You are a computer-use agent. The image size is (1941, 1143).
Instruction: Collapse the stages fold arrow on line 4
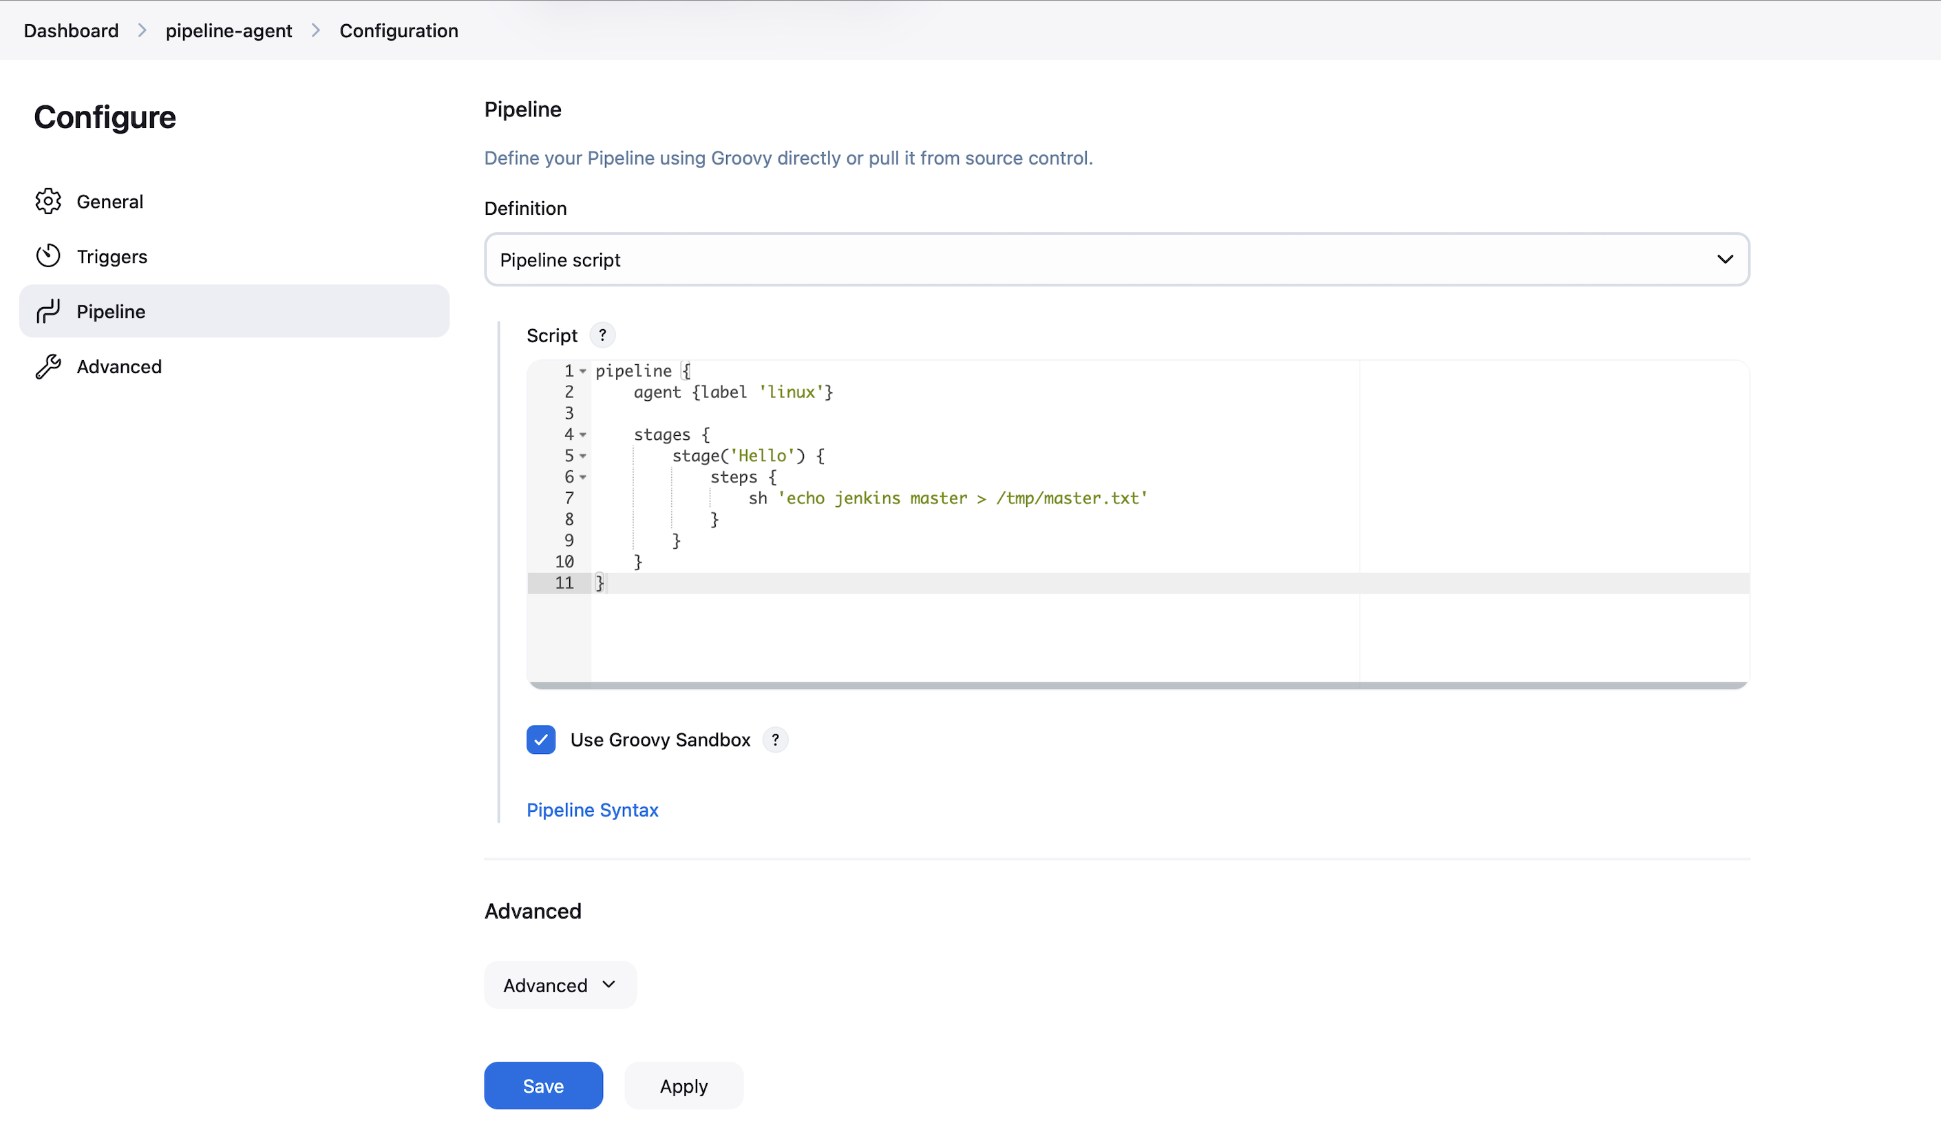point(583,434)
